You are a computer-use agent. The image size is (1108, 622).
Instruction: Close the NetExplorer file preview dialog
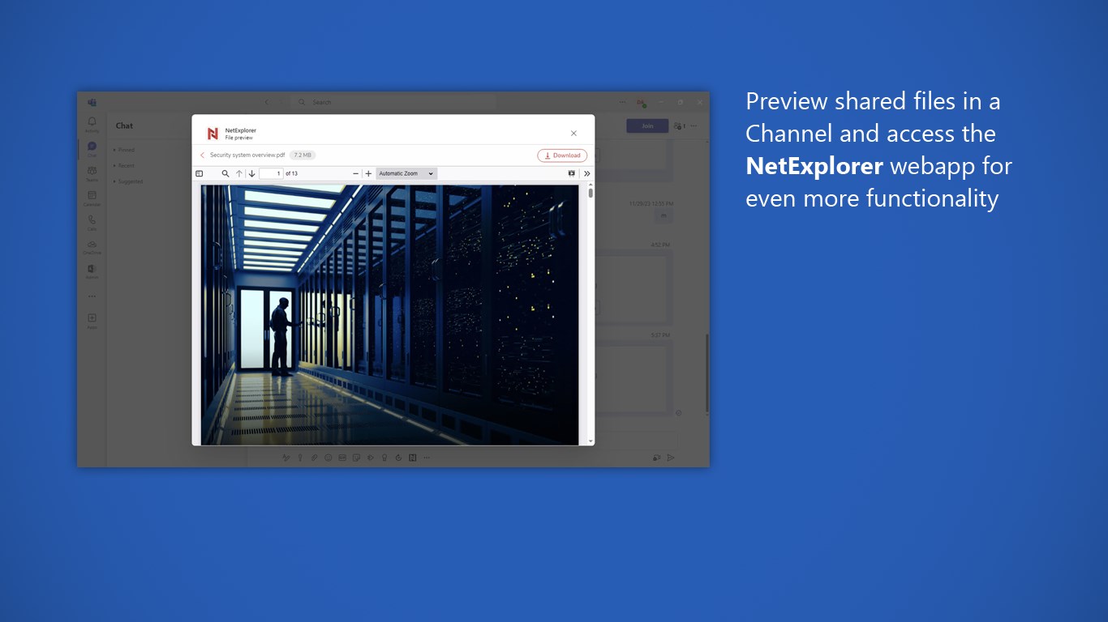[x=573, y=133]
